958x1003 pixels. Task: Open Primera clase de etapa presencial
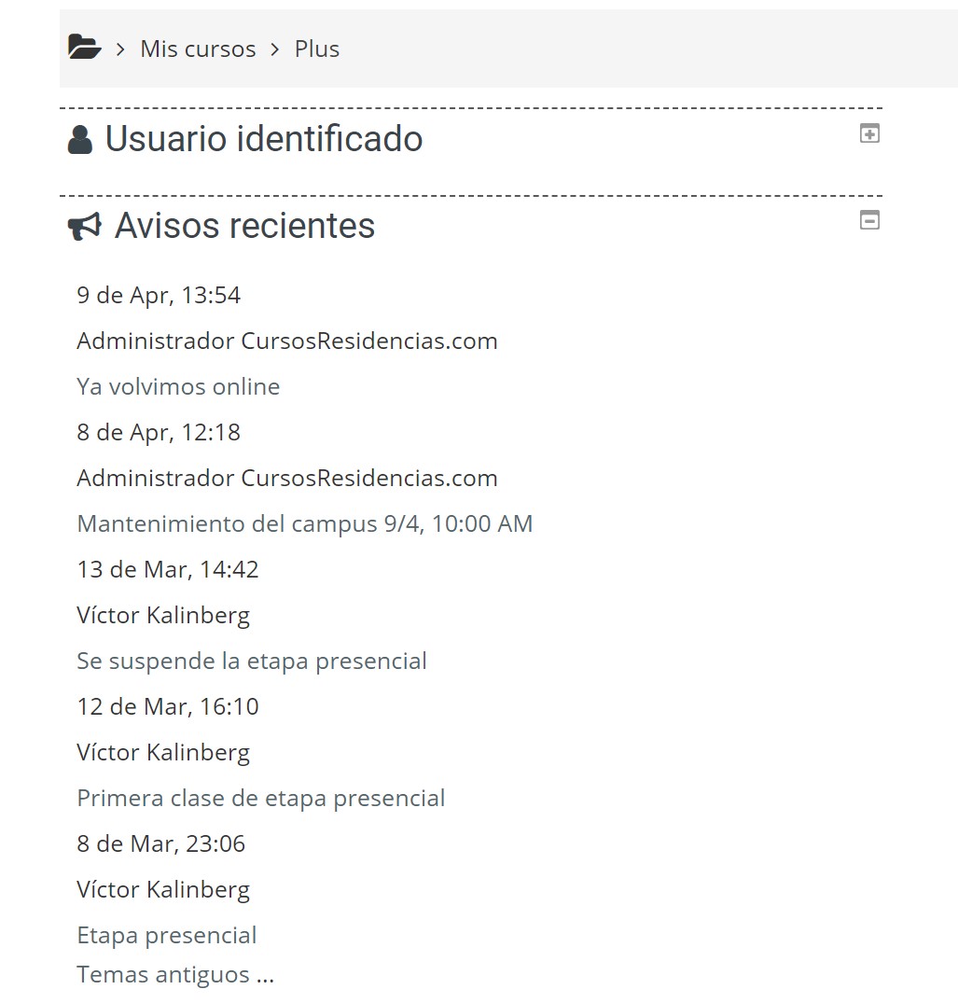click(x=261, y=799)
